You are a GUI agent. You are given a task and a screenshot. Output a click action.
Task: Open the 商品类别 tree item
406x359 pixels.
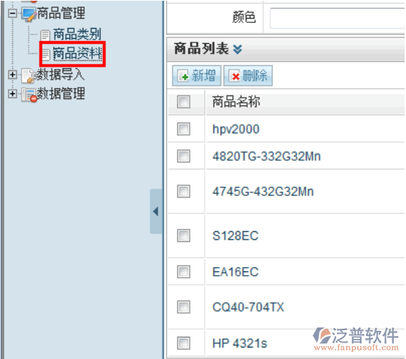[77, 34]
